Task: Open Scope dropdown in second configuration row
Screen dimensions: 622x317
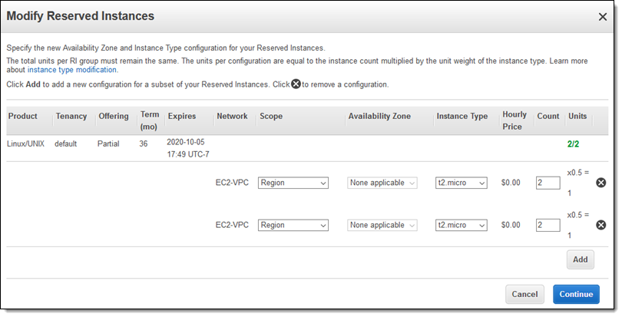Action: (x=293, y=225)
